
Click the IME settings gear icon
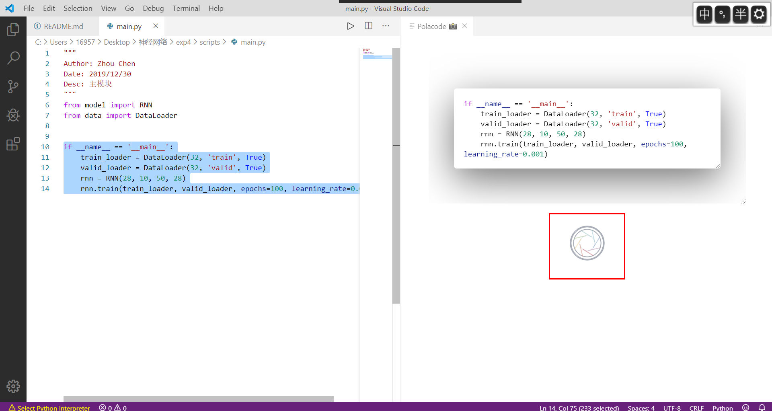759,14
